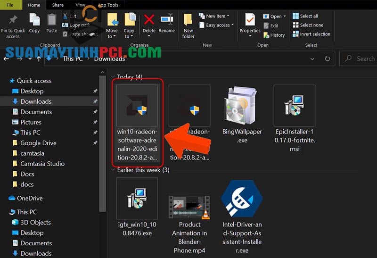377x258 pixels.
Task: Select the first win10-radeon-software installer file
Action: coord(137,123)
